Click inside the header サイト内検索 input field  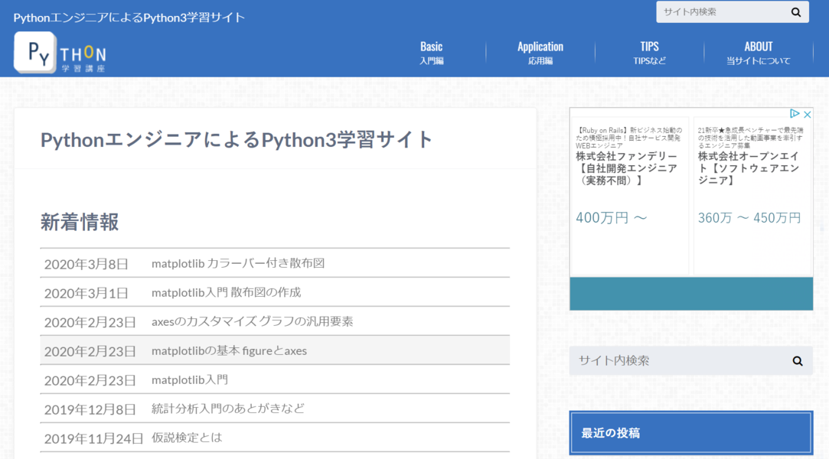[720, 11]
